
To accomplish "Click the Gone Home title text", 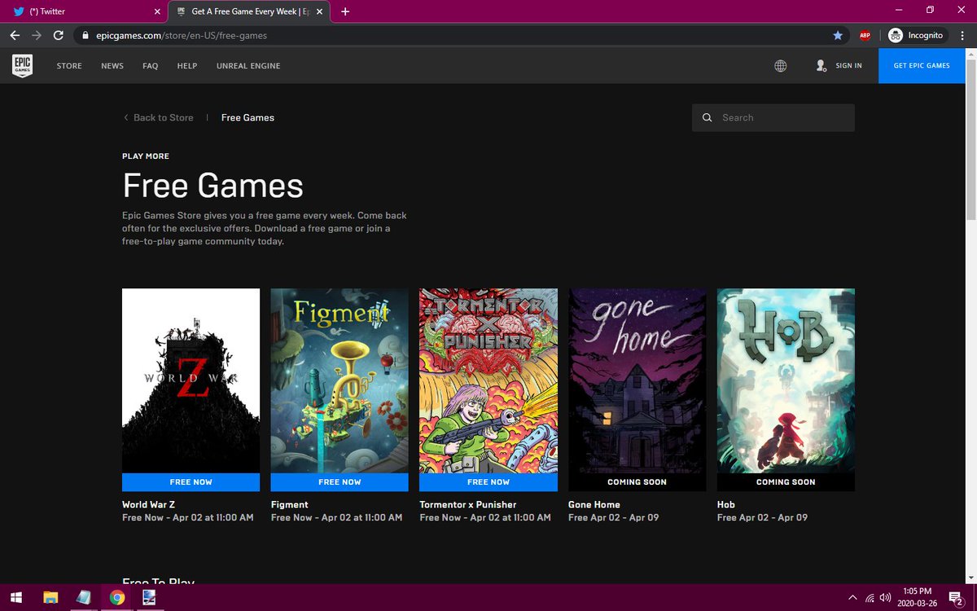I will pyautogui.click(x=594, y=504).
